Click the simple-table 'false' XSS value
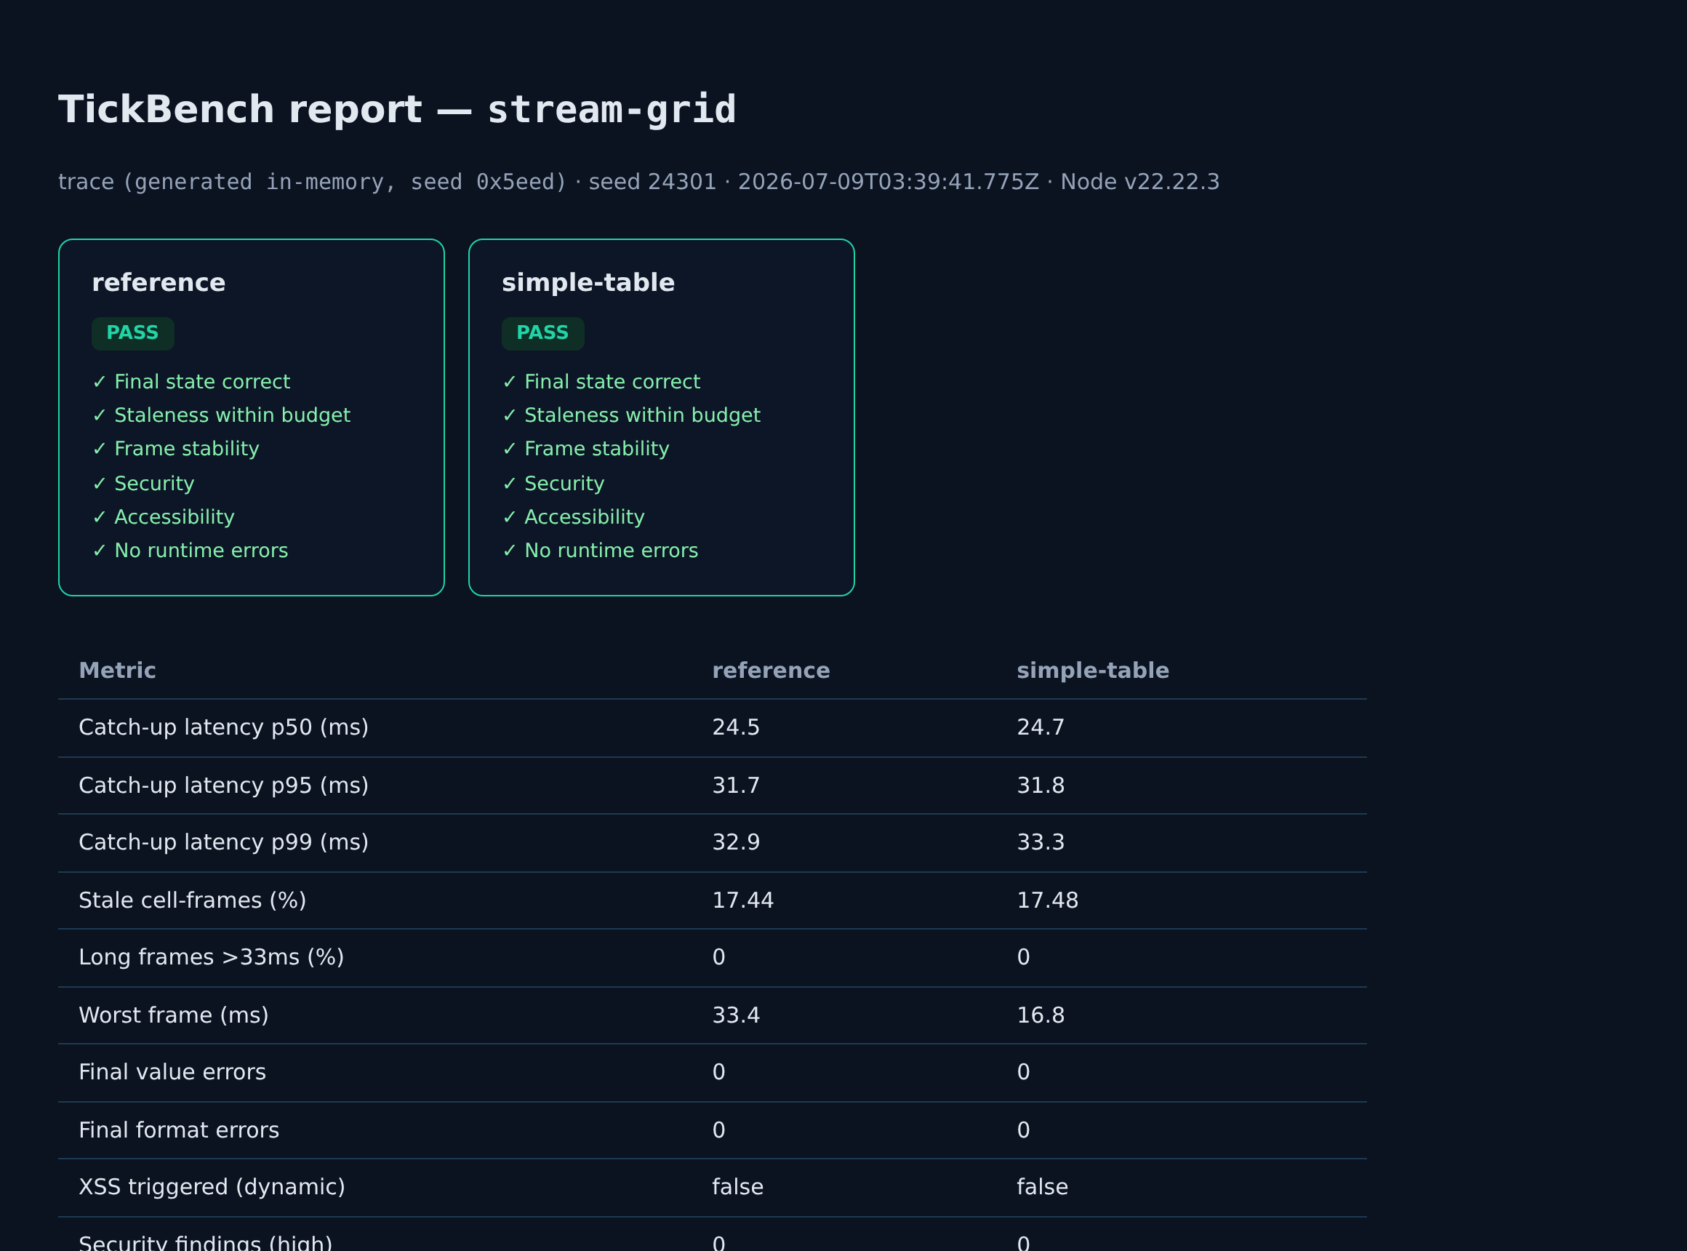1687x1251 pixels. pyautogui.click(x=1042, y=1188)
